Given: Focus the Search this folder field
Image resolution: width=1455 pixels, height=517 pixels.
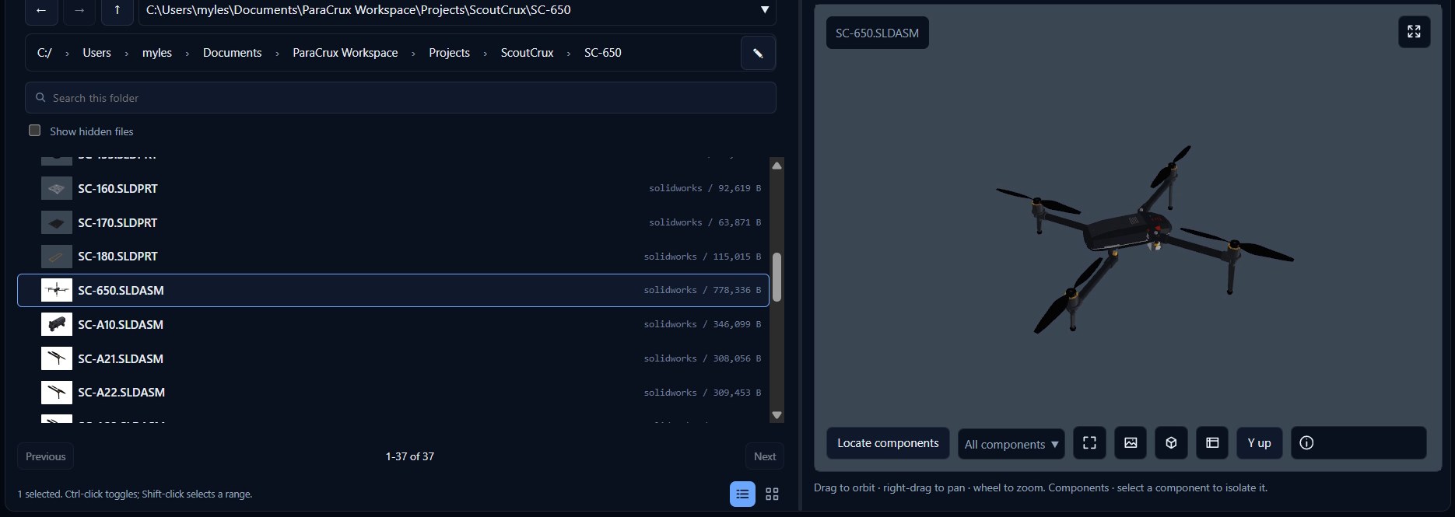Looking at the screenshot, I should click(401, 98).
